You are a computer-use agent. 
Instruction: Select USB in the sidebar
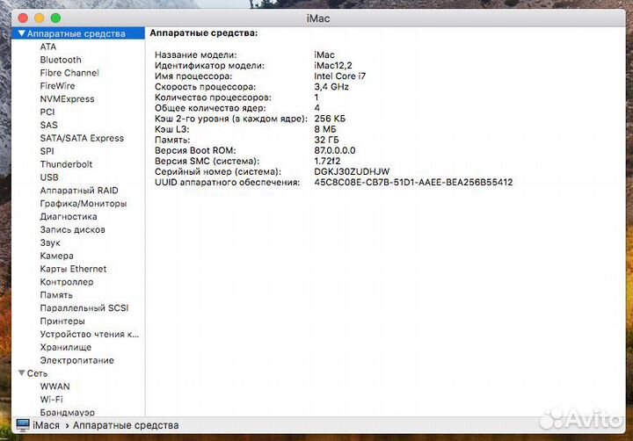coord(49,177)
